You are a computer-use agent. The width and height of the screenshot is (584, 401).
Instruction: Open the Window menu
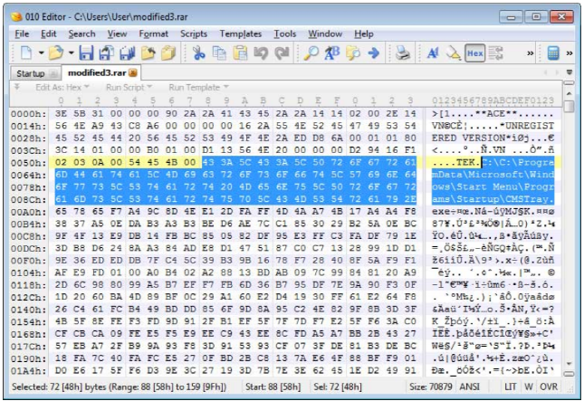(x=325, y=33)
